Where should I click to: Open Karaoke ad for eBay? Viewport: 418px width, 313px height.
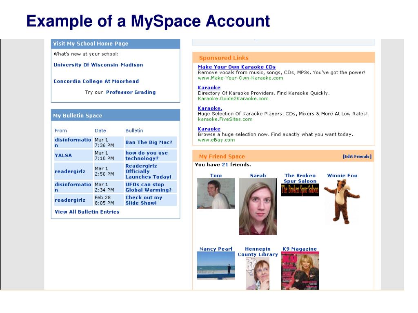click(209, 129)
